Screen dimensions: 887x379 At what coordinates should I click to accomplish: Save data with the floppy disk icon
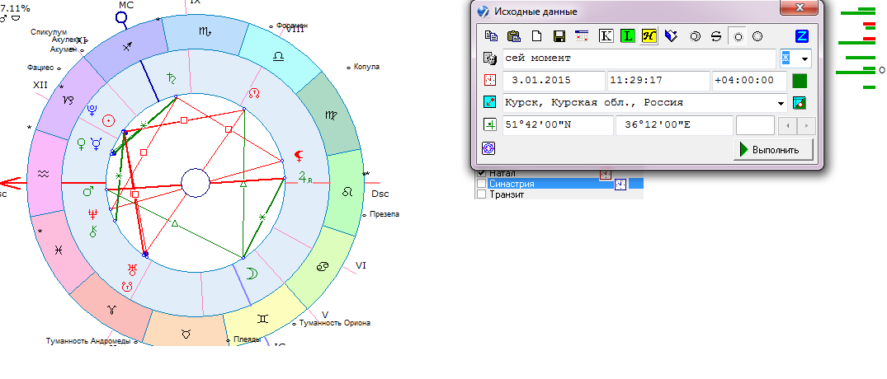pyautogui.click(x=559, y=35)
